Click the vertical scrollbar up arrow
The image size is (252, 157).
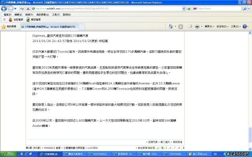tap(250, 33)
